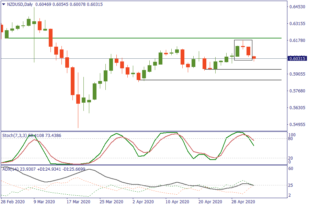Click the 20 Apr 2020 date label
This screenshot has width=309, height=206.
coord(210,202)
